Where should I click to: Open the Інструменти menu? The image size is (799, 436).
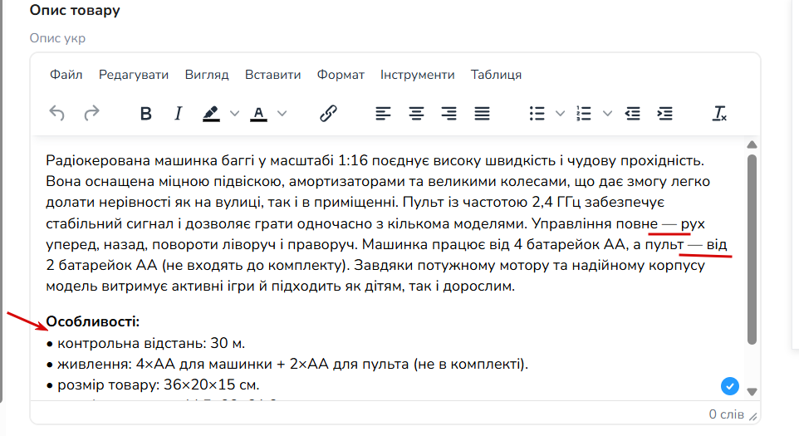click(x=417, y=75)
